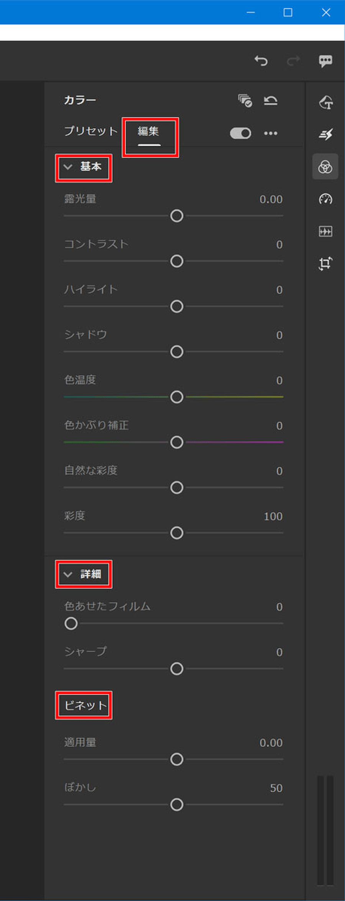Image resolution: width=345 pixels, height=901 pixels.
Task: Click the 自然な彩度 slider handle
Action: 177,488
